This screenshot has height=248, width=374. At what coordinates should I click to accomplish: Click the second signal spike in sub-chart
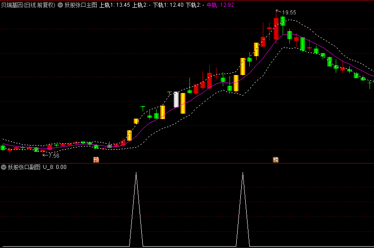[243, 209]
